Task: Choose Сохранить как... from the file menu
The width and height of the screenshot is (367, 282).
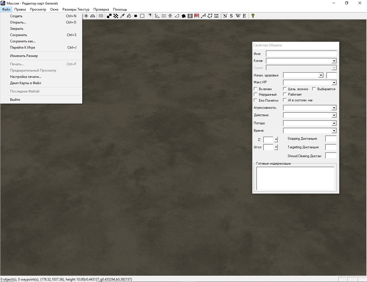Action: point(23,41)
